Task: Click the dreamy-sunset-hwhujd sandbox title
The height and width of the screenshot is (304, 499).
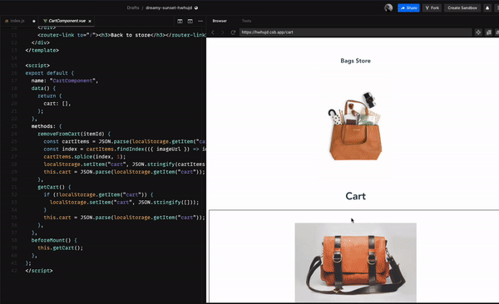Action: tap(169, 8)
